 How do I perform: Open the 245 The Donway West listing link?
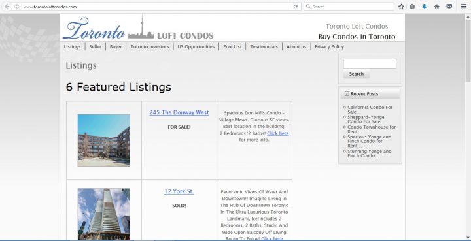(x=179, y=113)
